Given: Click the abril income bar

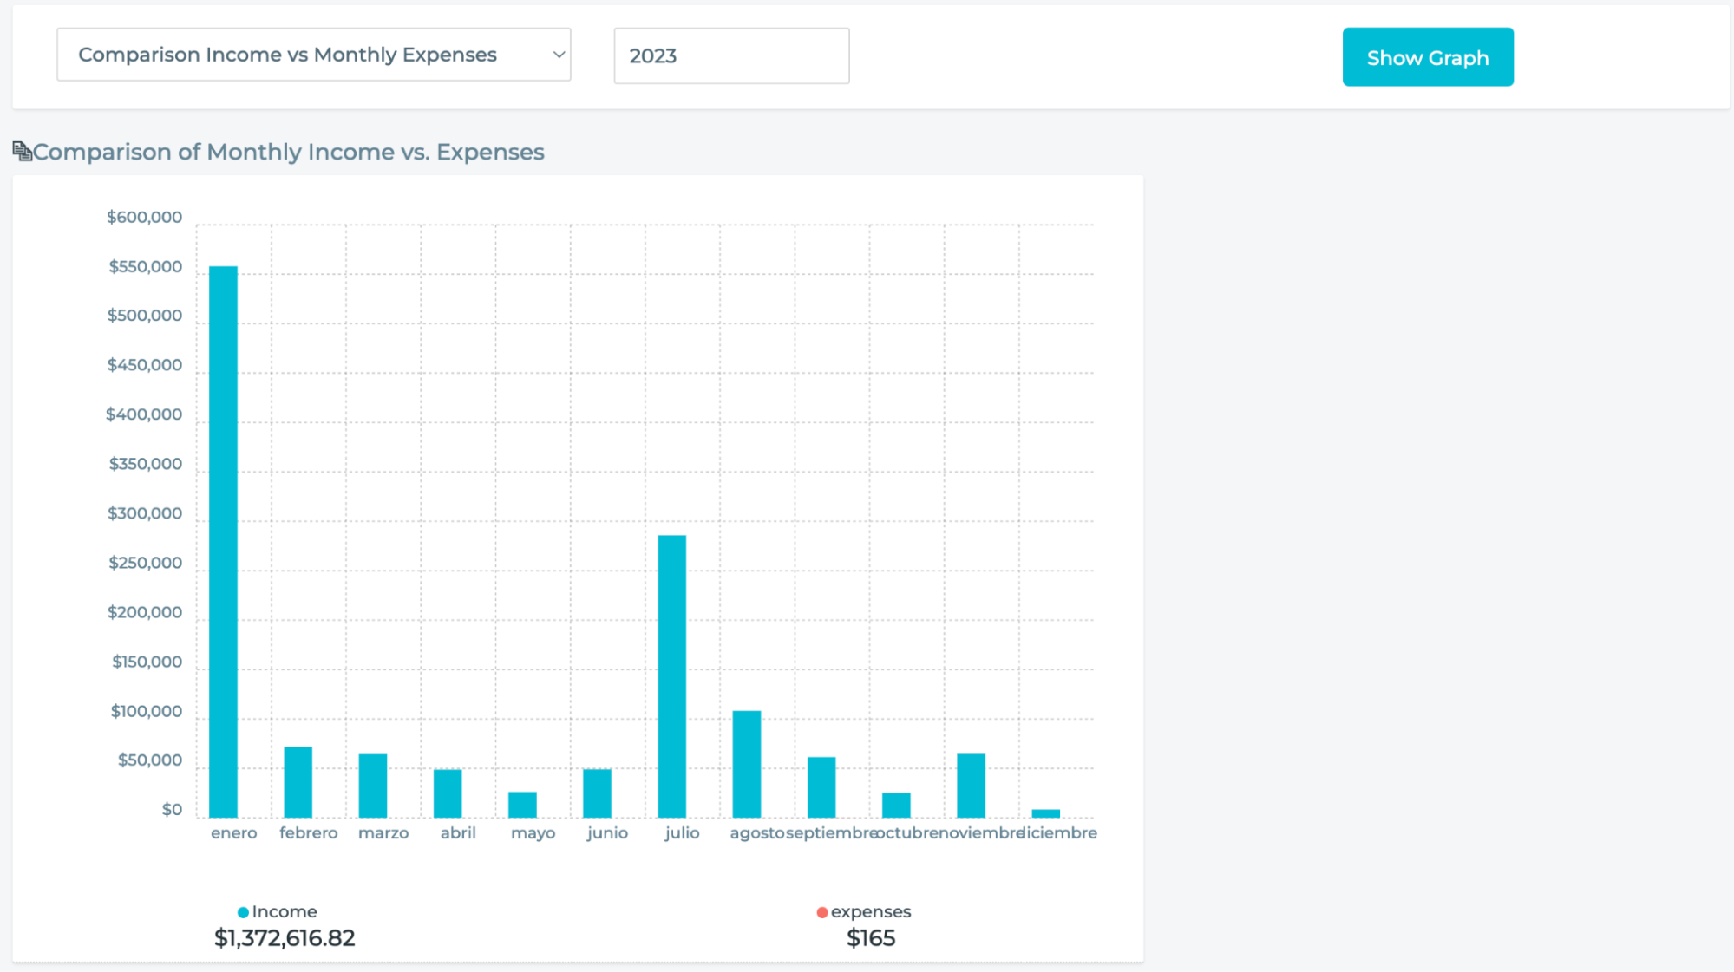Looking at the screenshot, I should pos(448,793).
